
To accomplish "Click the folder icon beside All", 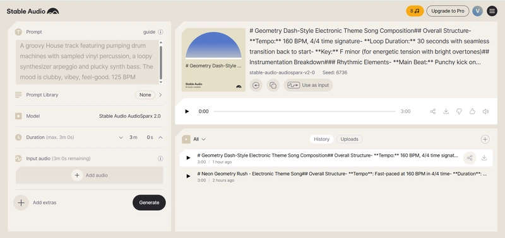I will (x=186, y=139).
